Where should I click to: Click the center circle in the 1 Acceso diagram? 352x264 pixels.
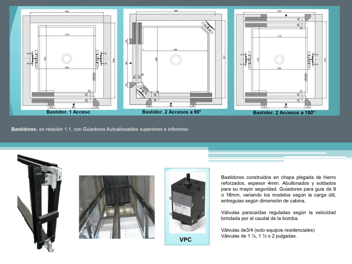(66, 58)
